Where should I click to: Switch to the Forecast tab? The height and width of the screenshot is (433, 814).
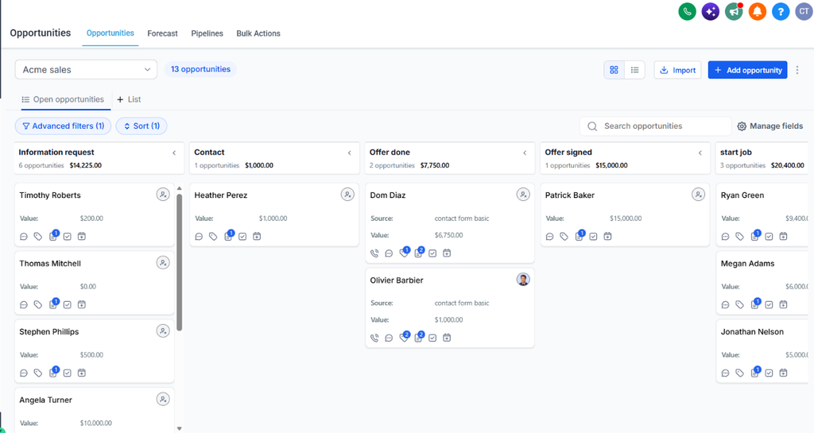[x=162, y=33]
